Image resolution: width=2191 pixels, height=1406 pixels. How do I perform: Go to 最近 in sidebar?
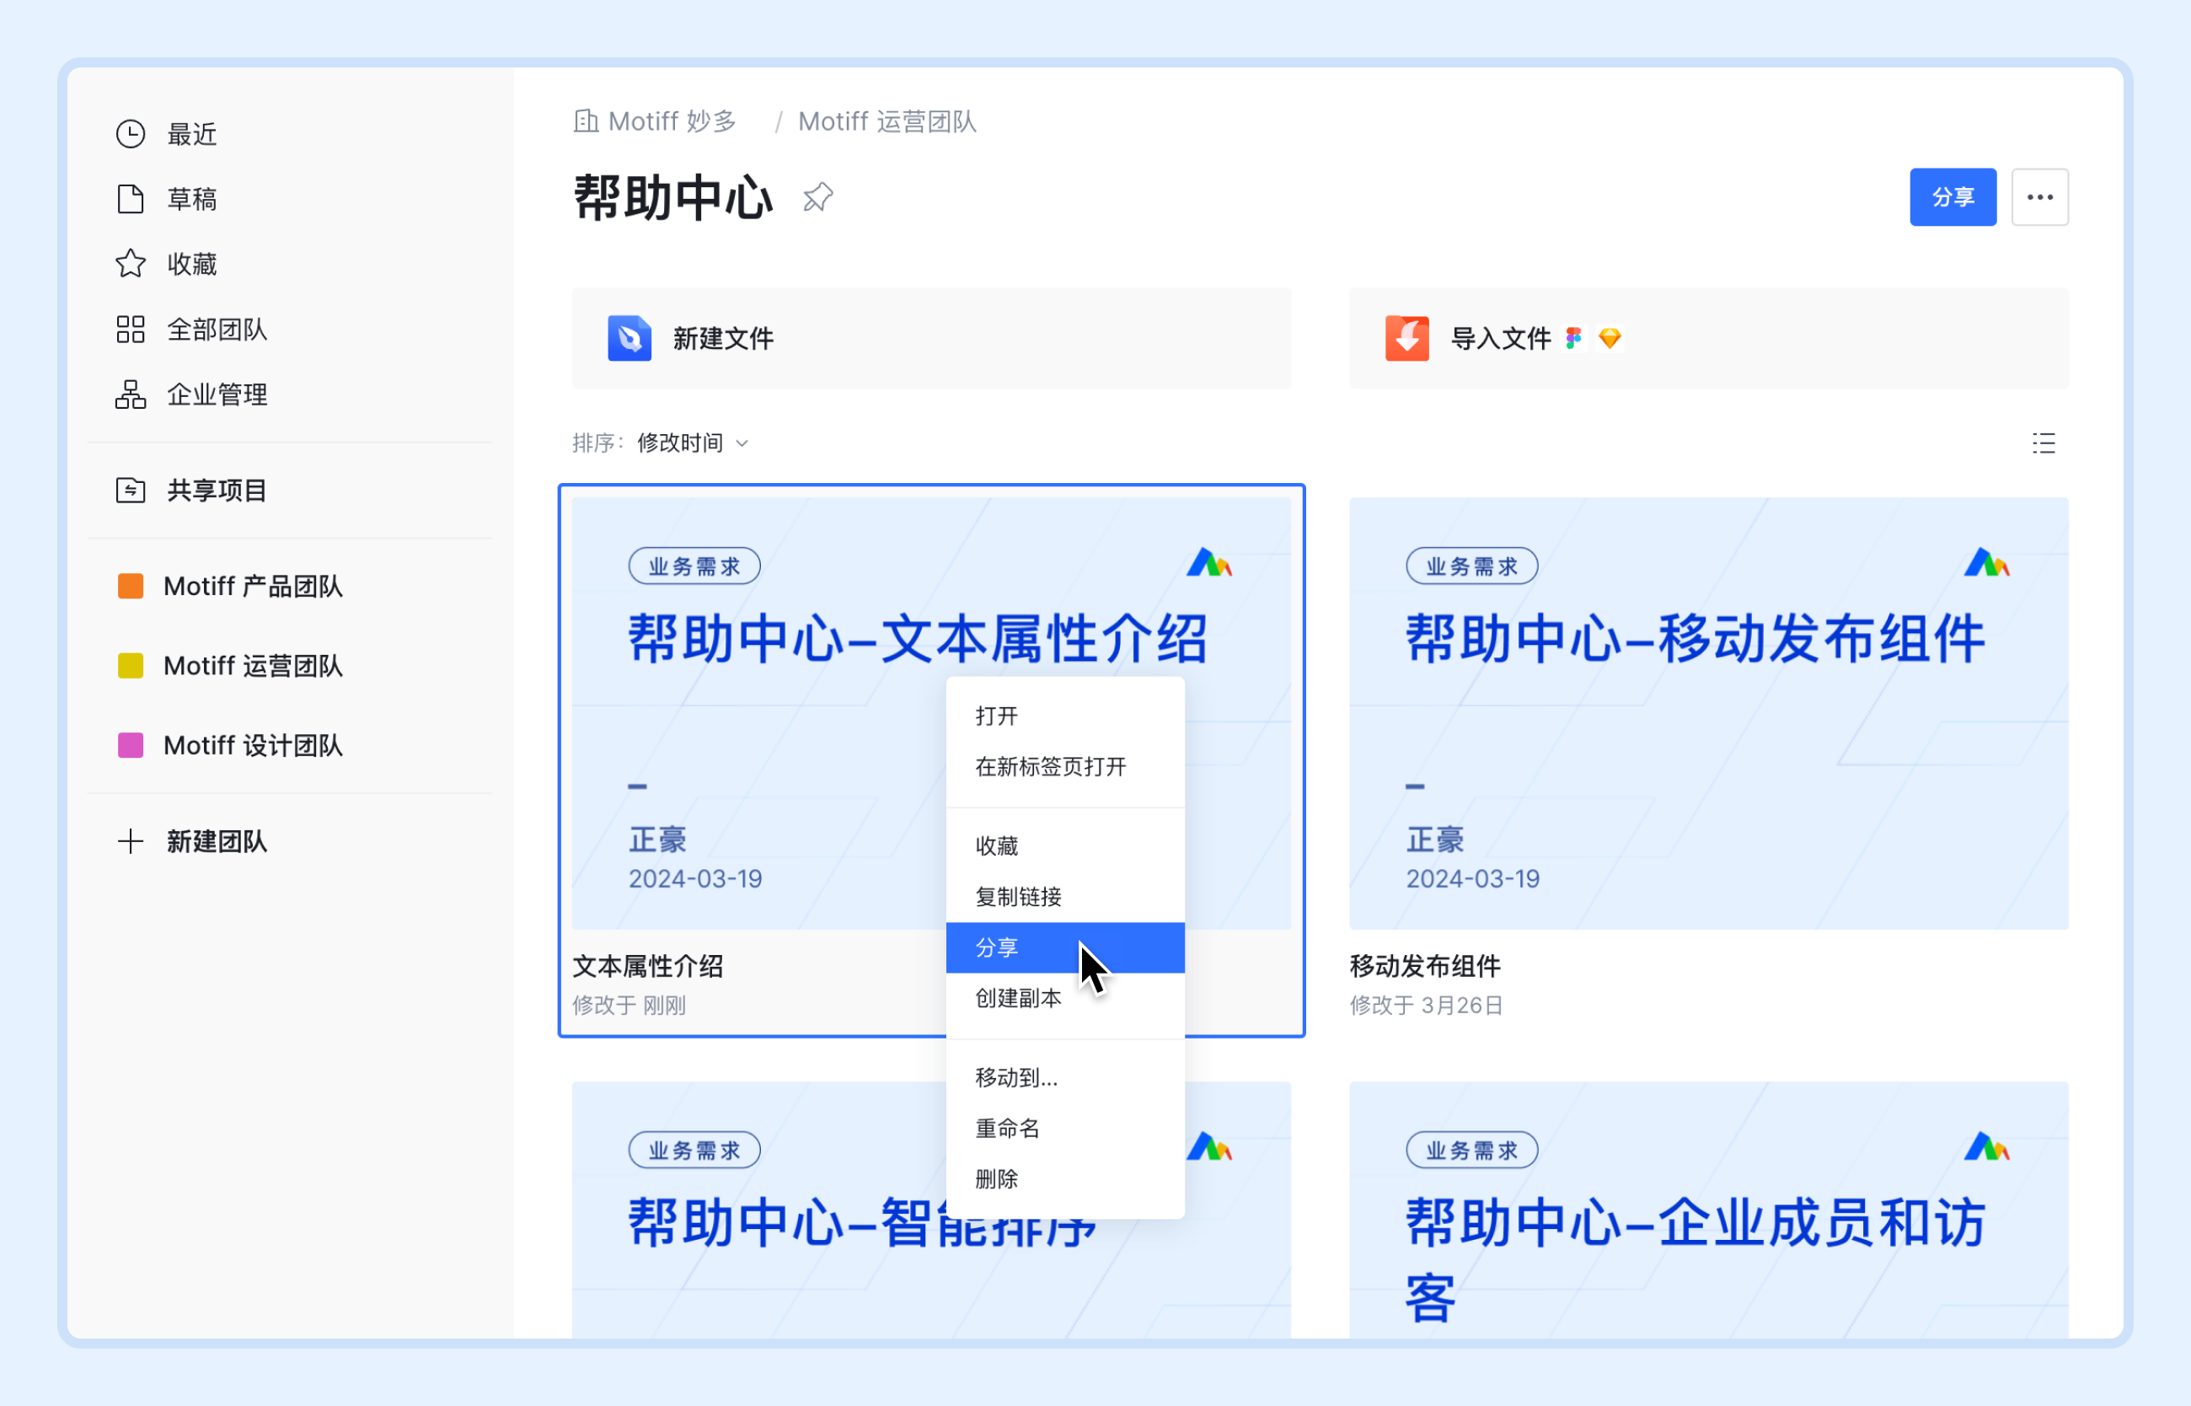click(x=191, y=134)
